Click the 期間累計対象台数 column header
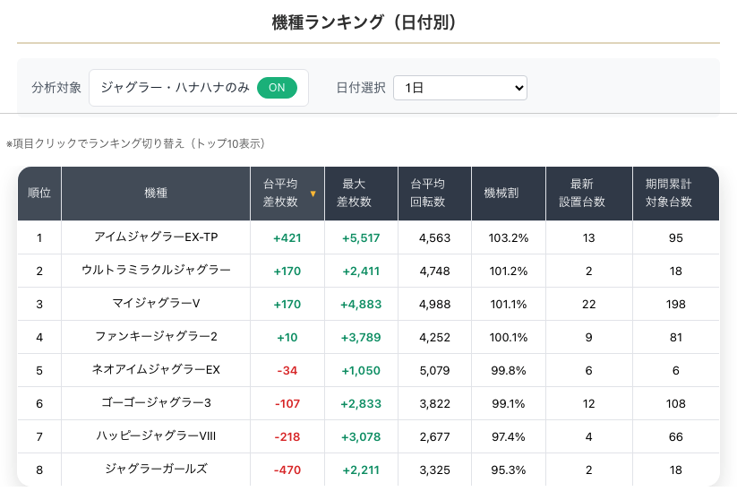This screenshot has height=500, width=737. click(668, 194)
